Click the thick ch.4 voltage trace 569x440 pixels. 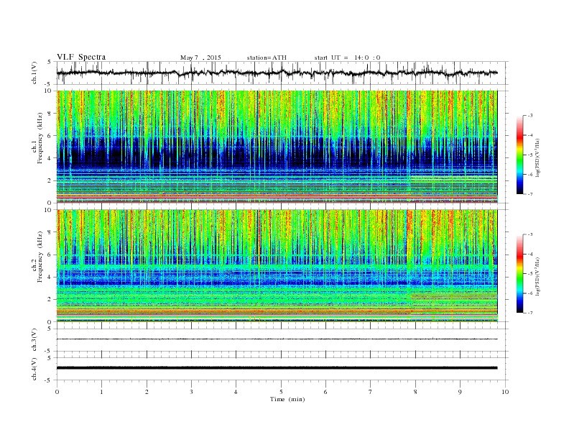[277, 368]
